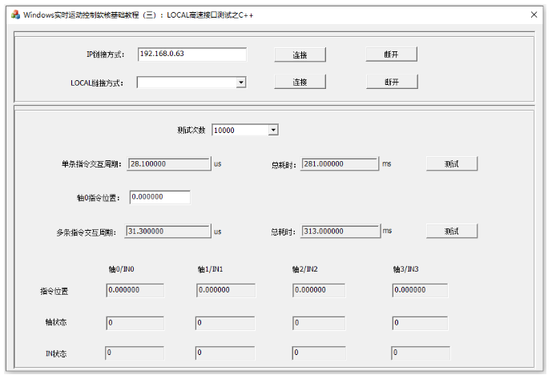The height and width of the screenshot is (379, 552).
Task: Click 断开 button in the IP链接方式 row
Action: (x=392, y=54)
